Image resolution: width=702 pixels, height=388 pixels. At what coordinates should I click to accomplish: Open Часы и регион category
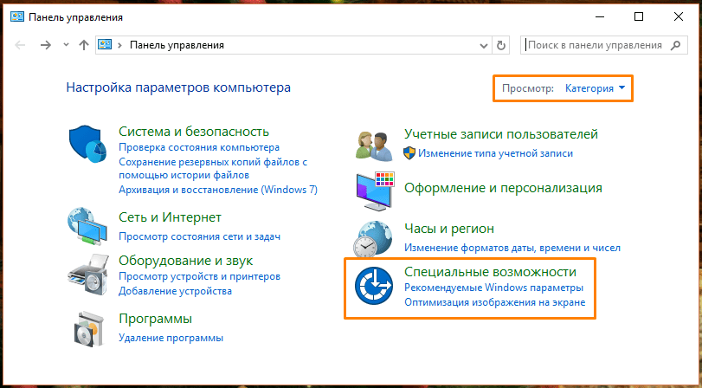[449, 229]
